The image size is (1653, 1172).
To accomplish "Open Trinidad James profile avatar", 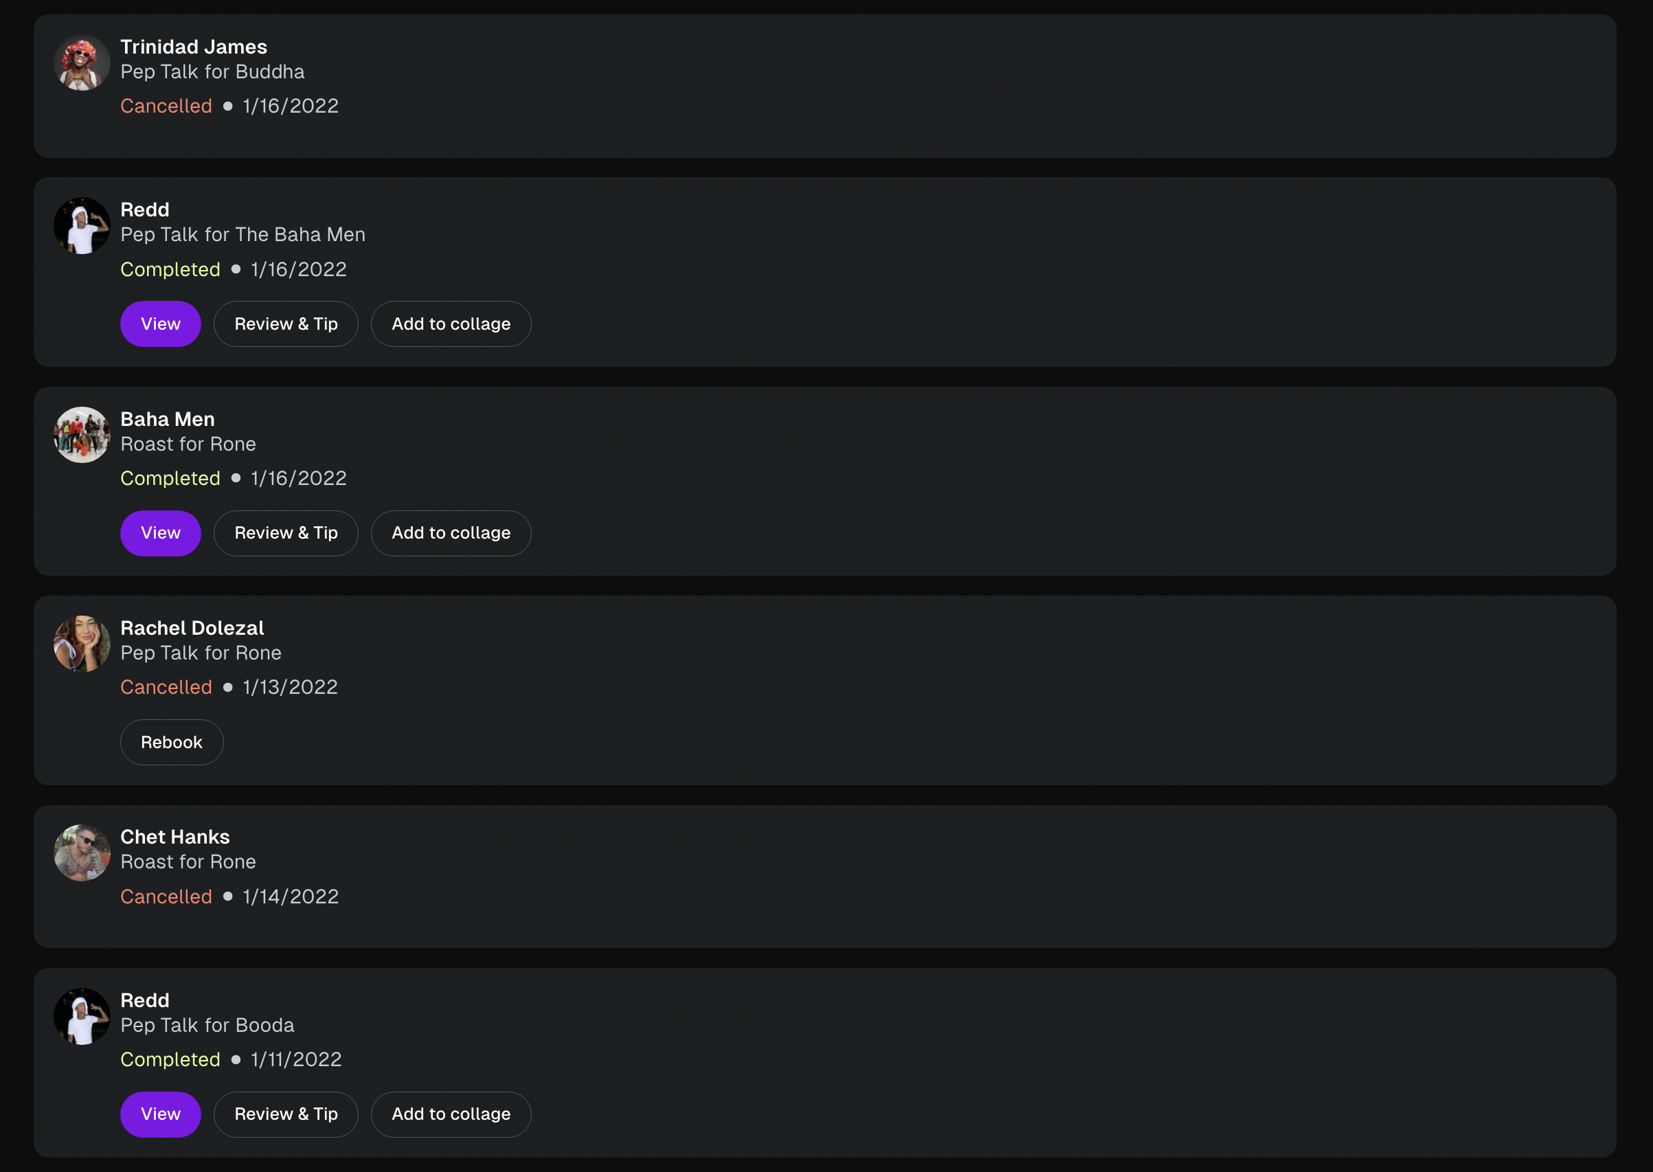I will point(82,63).
